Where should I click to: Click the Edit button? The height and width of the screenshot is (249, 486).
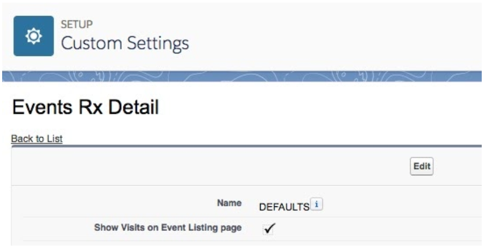click(x=421, y=166)
